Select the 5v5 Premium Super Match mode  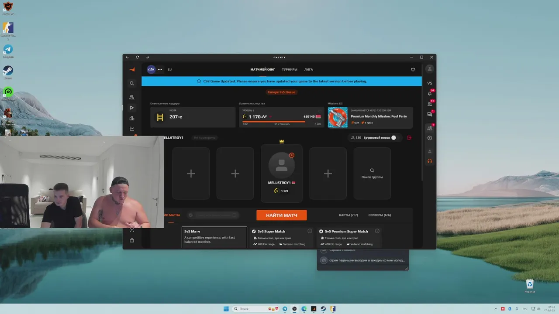349,237
